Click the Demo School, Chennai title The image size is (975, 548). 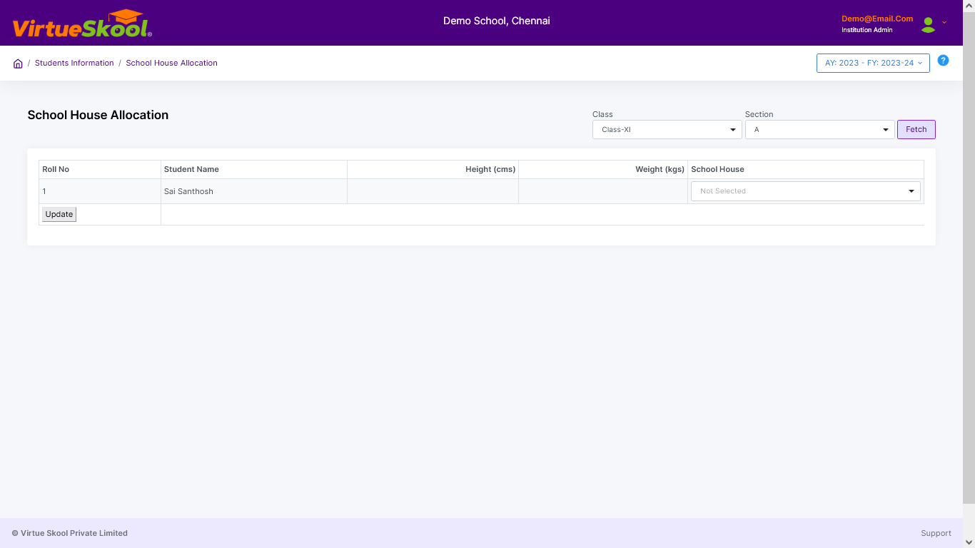[497, 21]
